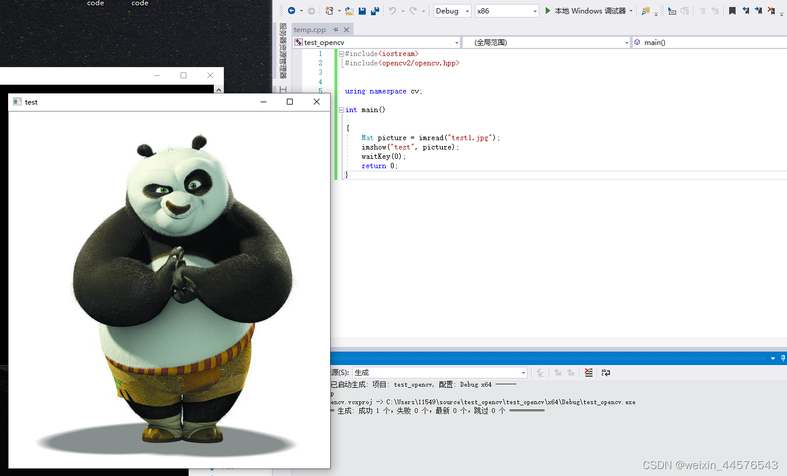This screenshot has width=787, height=476.
Task: Pin the output panel with pushpin icon
Action: (783, 358)
